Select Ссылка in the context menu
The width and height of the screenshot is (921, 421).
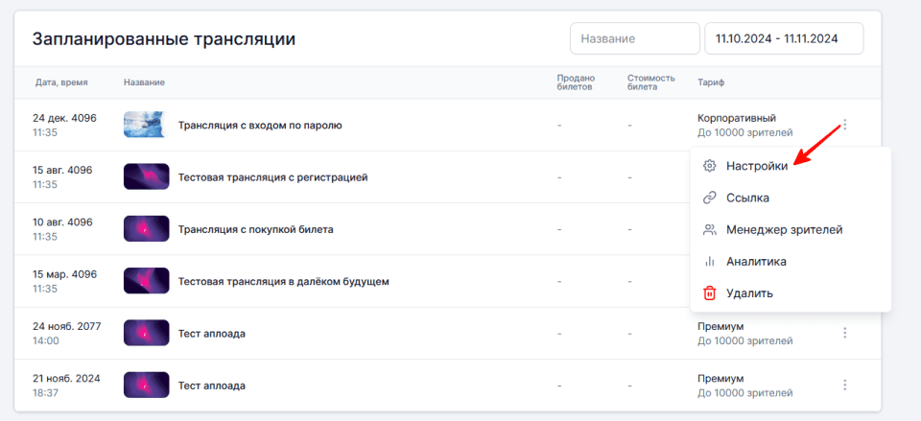[747, 198]
